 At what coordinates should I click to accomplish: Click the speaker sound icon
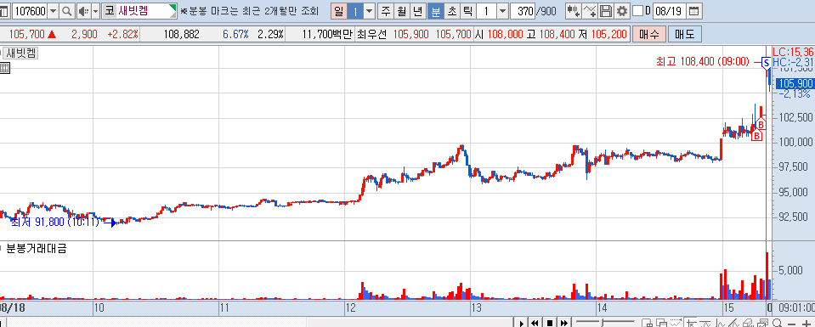pos(83,11)
